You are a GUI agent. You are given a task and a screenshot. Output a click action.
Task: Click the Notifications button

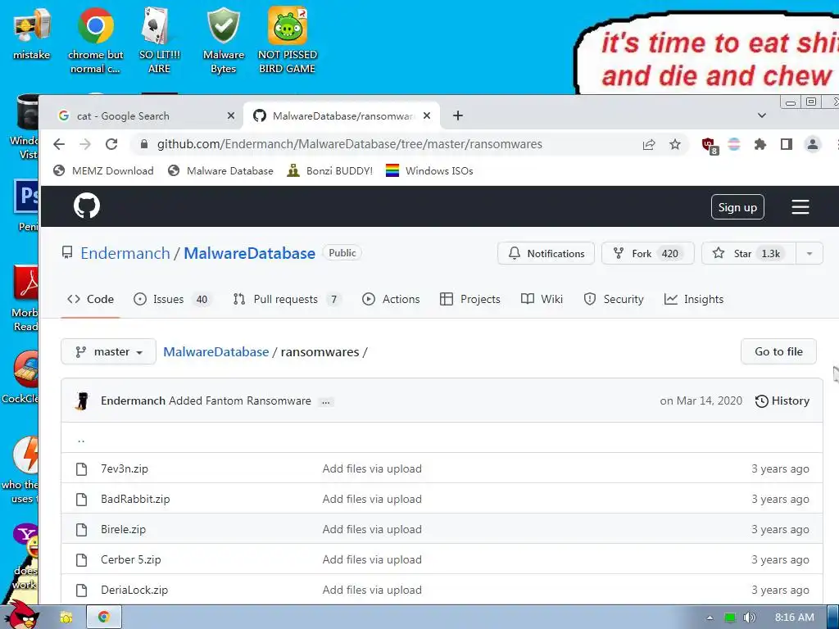(546, 254)
